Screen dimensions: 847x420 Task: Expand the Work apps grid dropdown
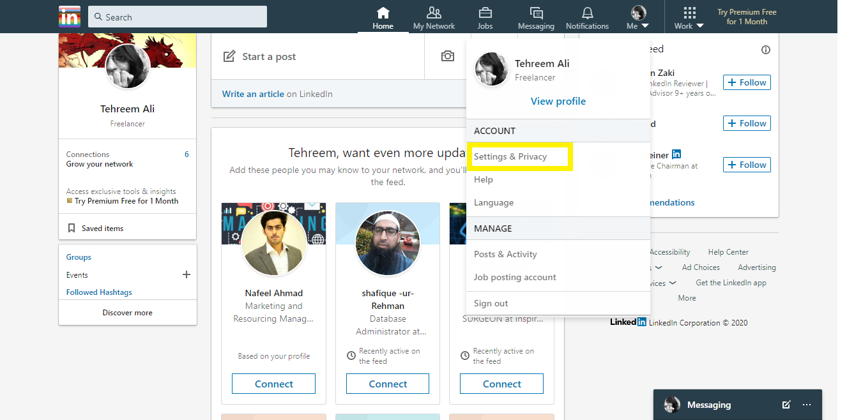tap(689, 18)
